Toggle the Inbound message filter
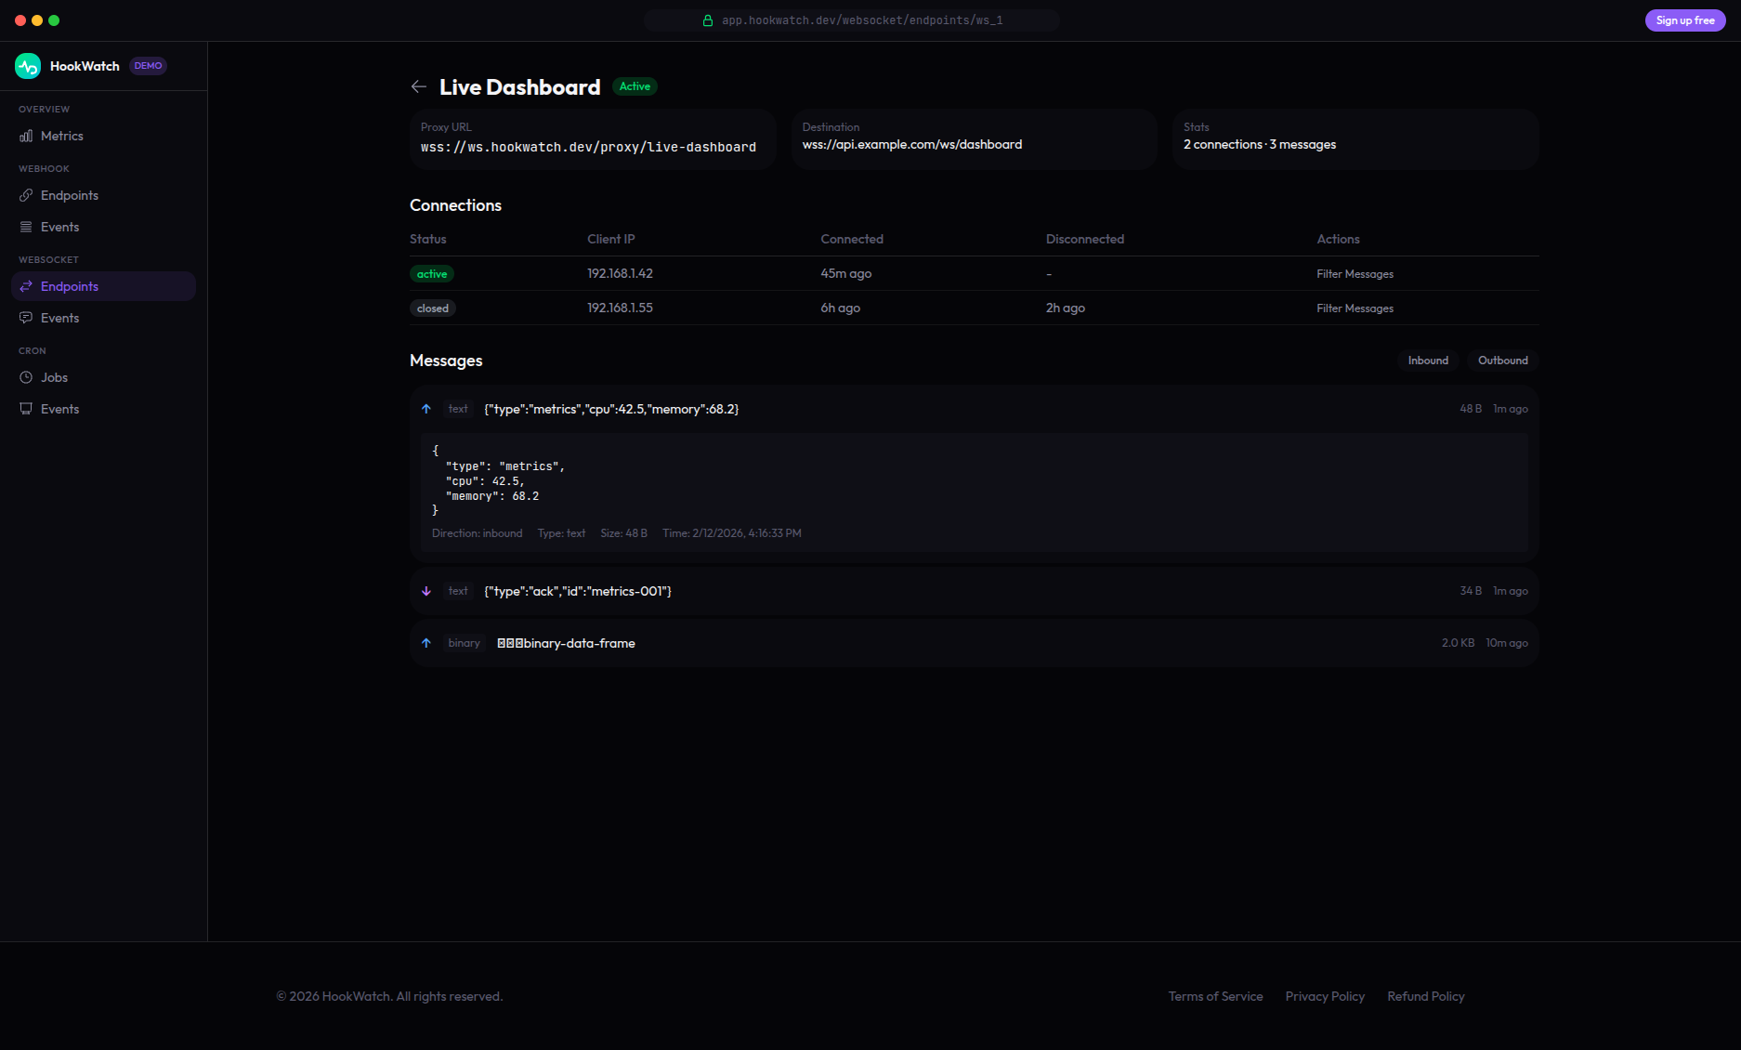The image size is (1741, 1050). 1428,361
